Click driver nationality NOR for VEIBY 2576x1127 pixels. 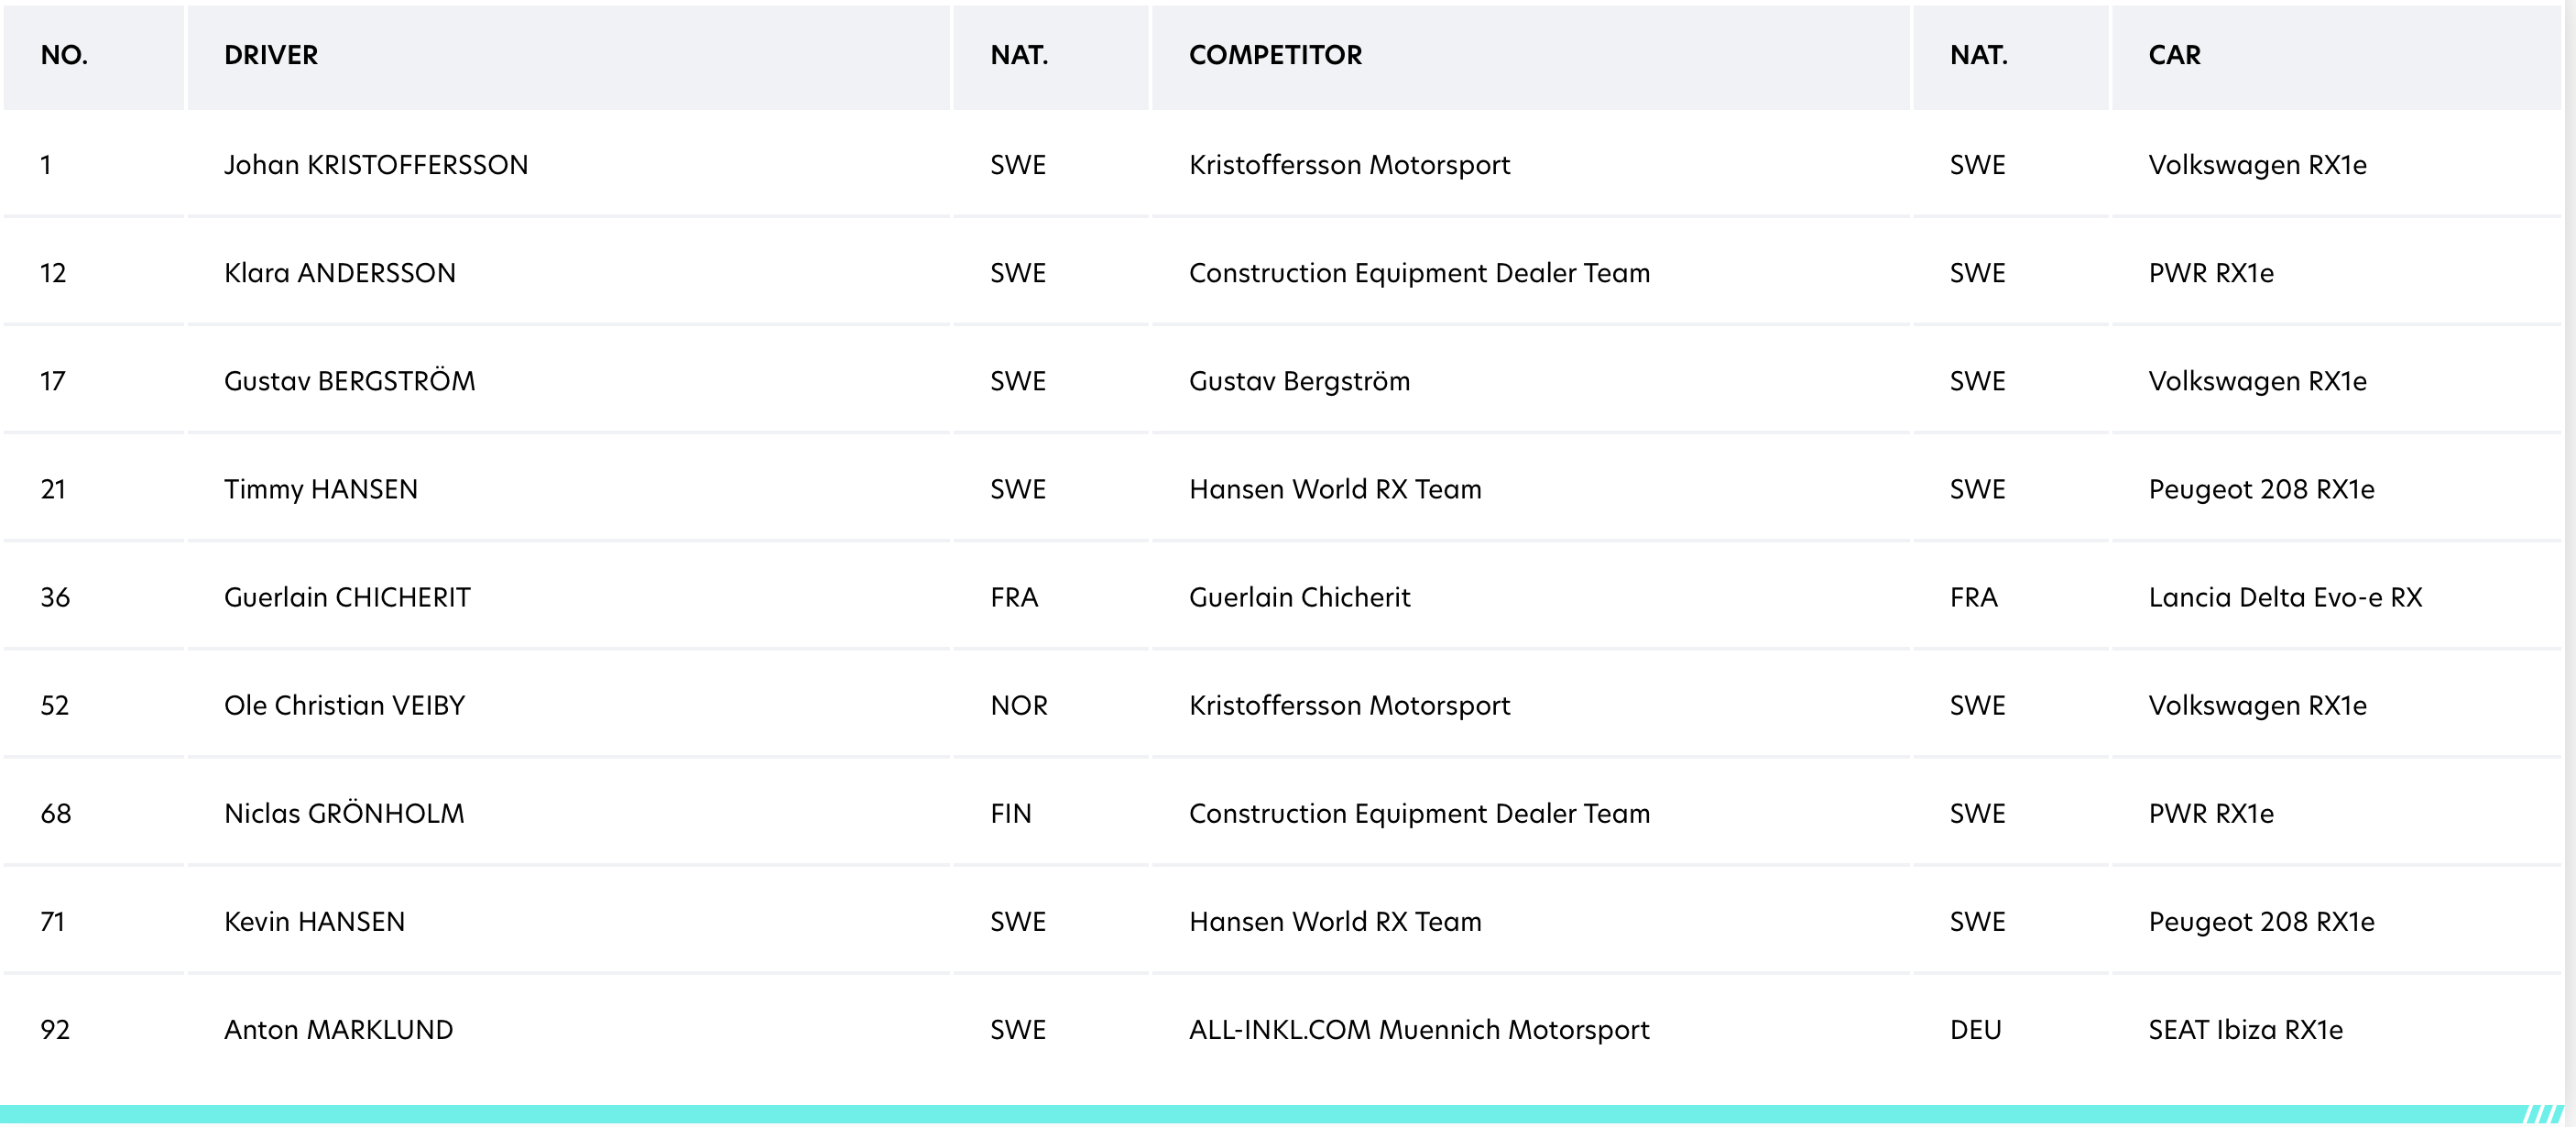point(1019,705)
